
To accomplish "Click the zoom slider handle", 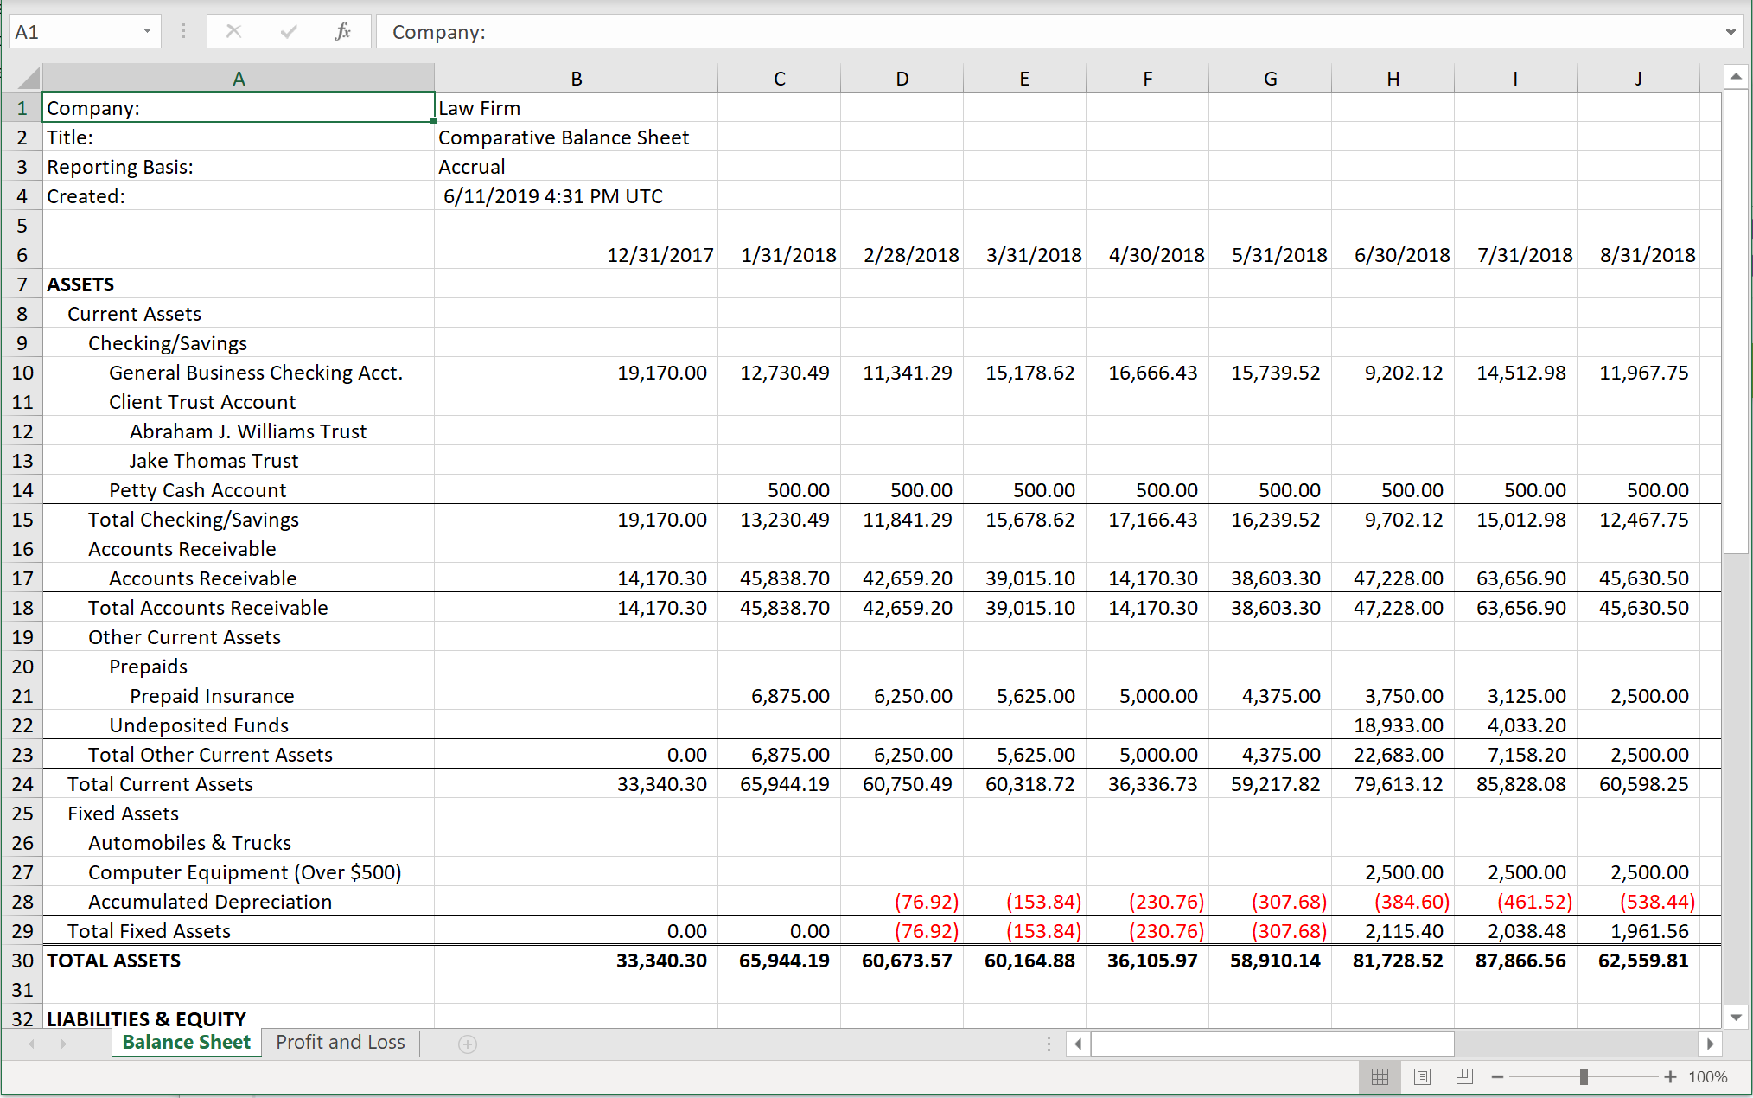I will (1584, 1076).
